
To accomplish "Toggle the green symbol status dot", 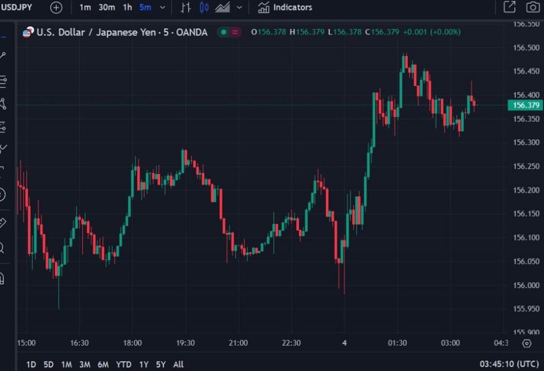I will 223,32.
